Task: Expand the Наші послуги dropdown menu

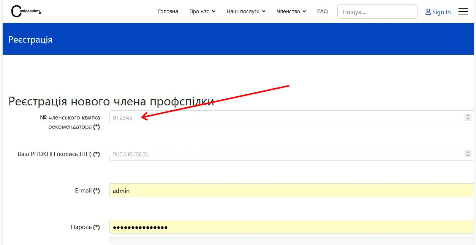Action: coord(246,11)
